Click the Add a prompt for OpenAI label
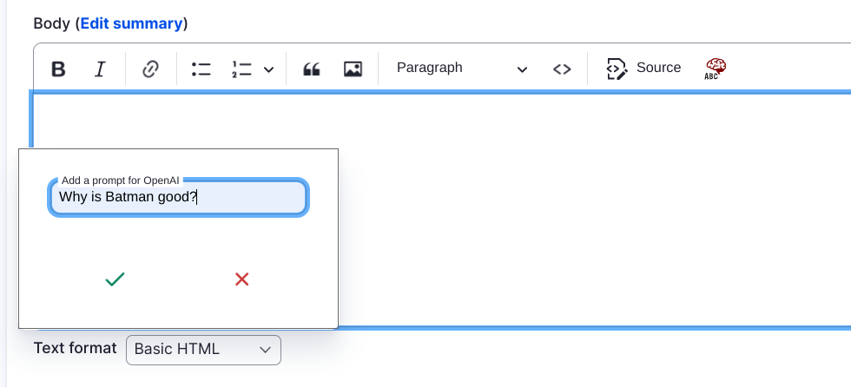This screenshot has height=387, width=851. 120,180
